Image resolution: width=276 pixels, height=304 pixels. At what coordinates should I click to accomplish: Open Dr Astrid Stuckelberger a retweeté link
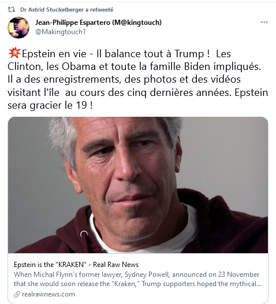click(x=66, y=9)
